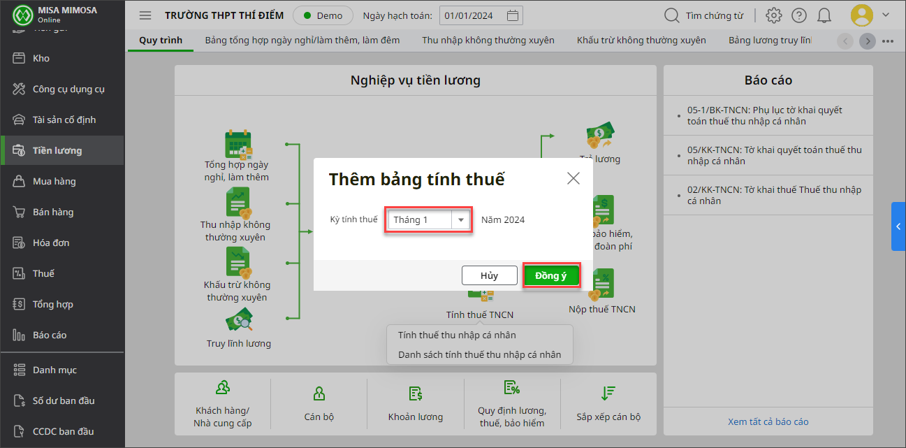Open Số dư ban đầu
This screenshot has width=906, height=448.
(62, 400)
